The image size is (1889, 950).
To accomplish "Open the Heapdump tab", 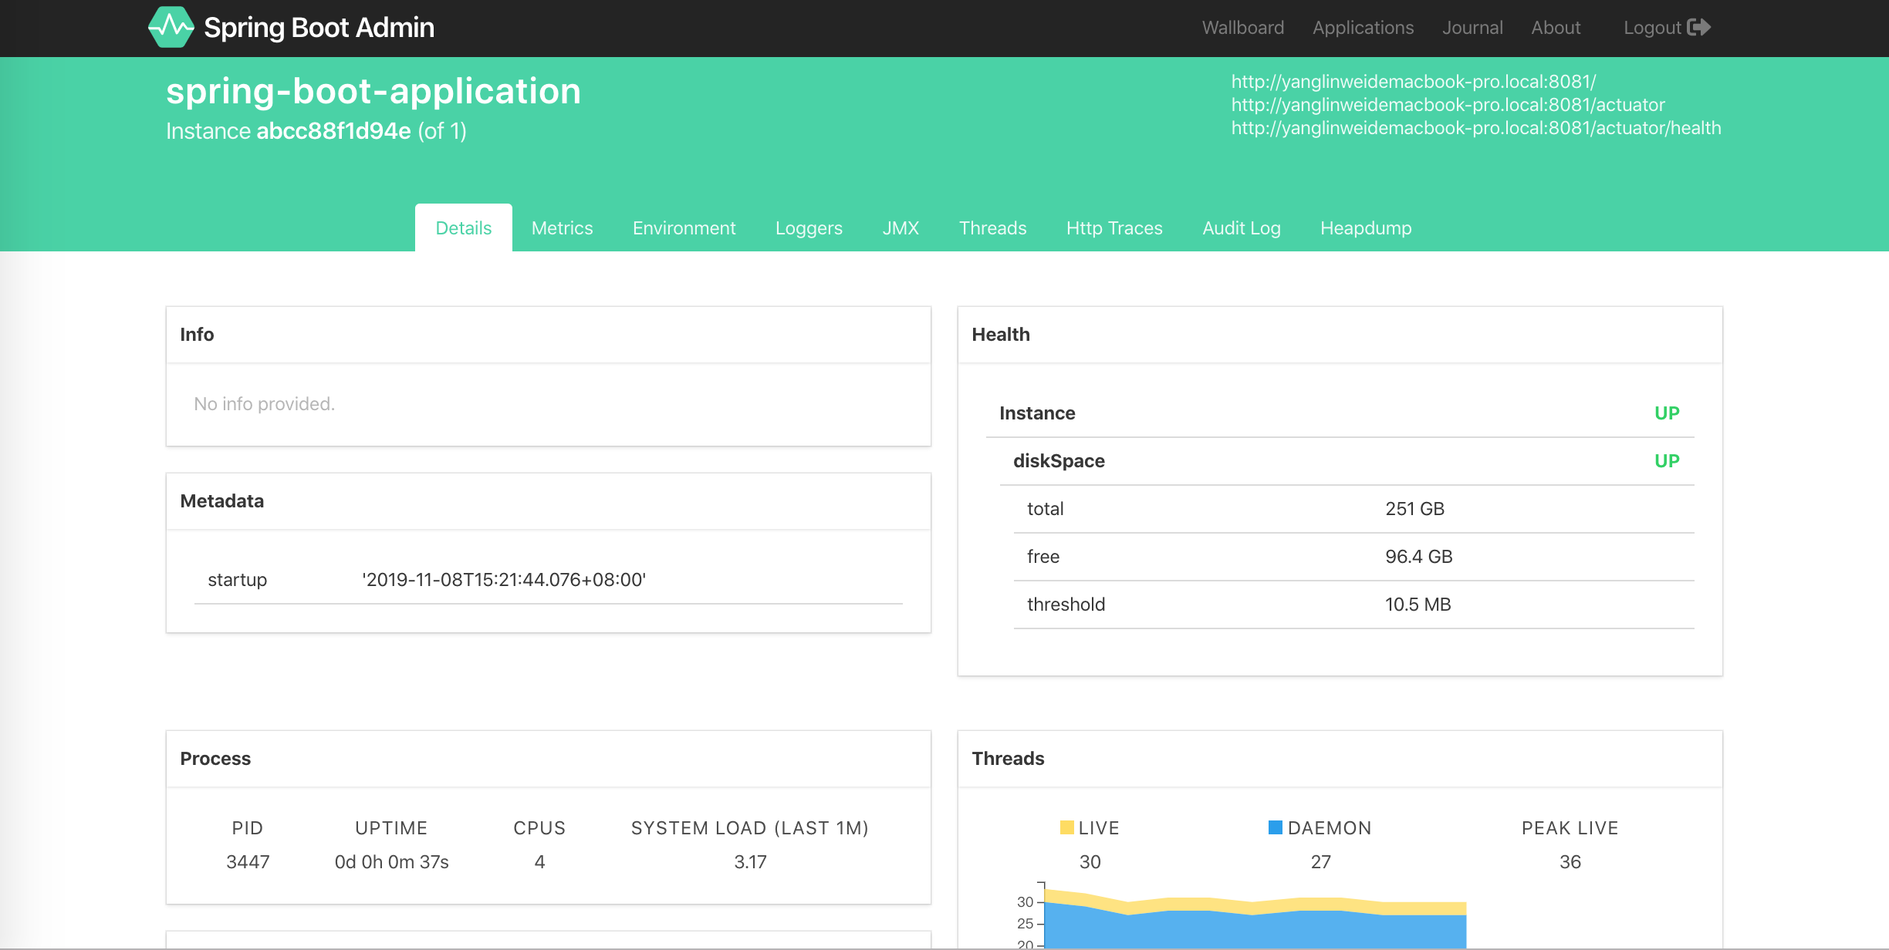I will [1366, 227].
